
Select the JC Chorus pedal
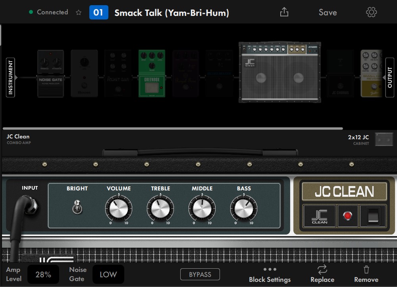tap(340, 74)
